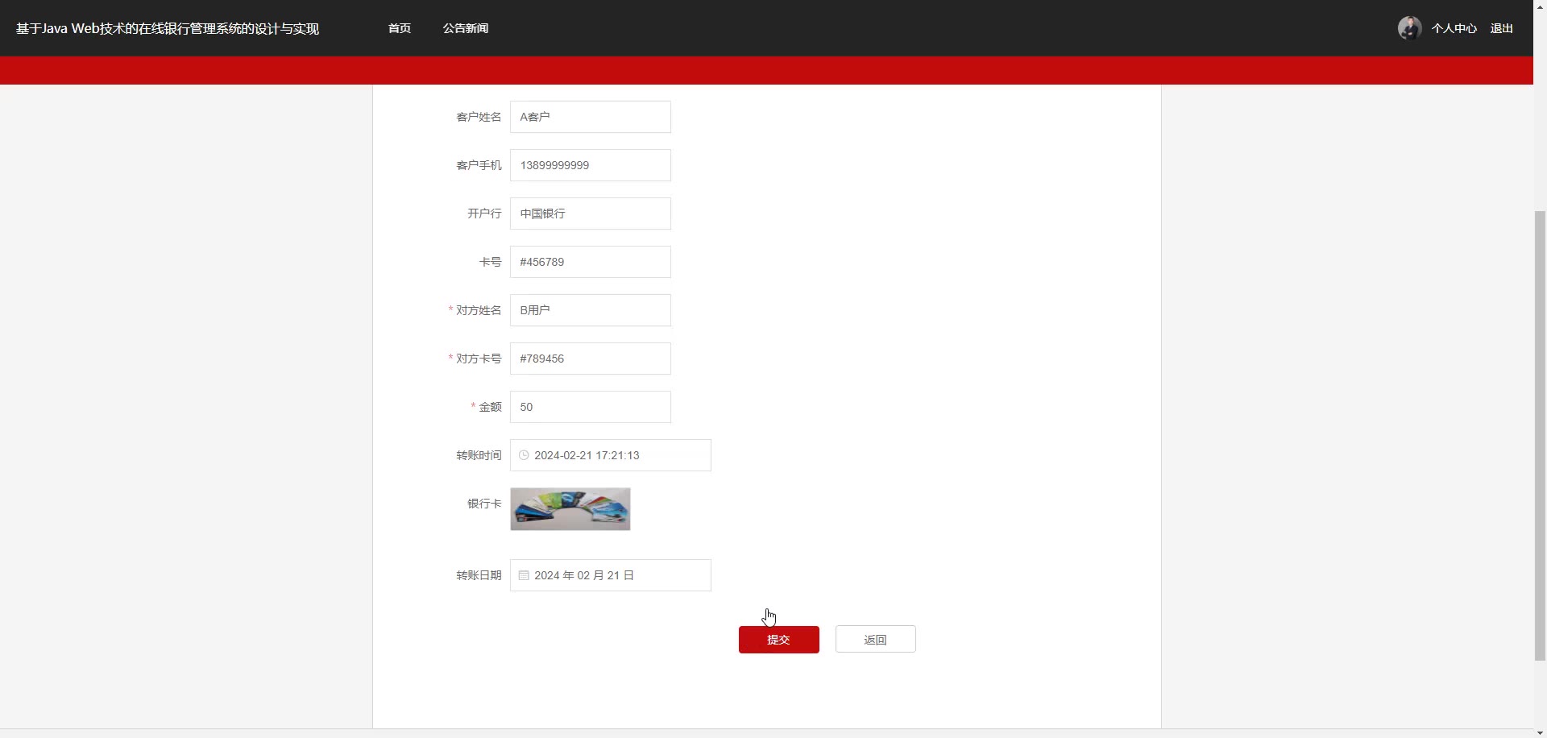The image size is (1547, 738).
Task: Go to 个人中心
Action: click(x=1454, y=28)
